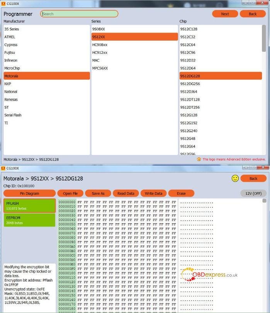Select the EEPROM memory region

(x=29, y=220)
